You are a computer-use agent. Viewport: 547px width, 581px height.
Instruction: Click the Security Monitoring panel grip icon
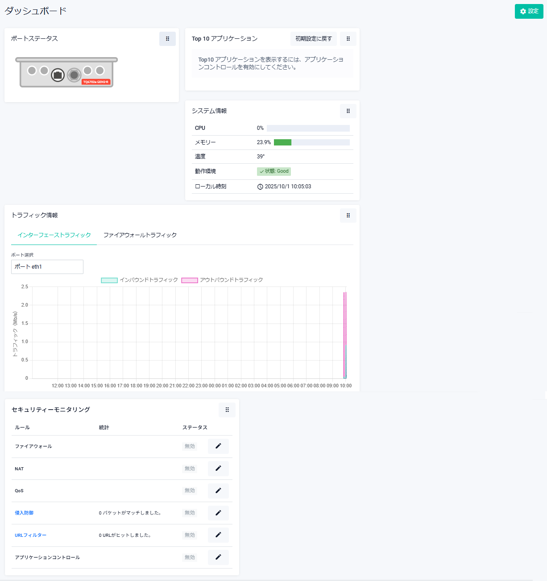[227, 410]
